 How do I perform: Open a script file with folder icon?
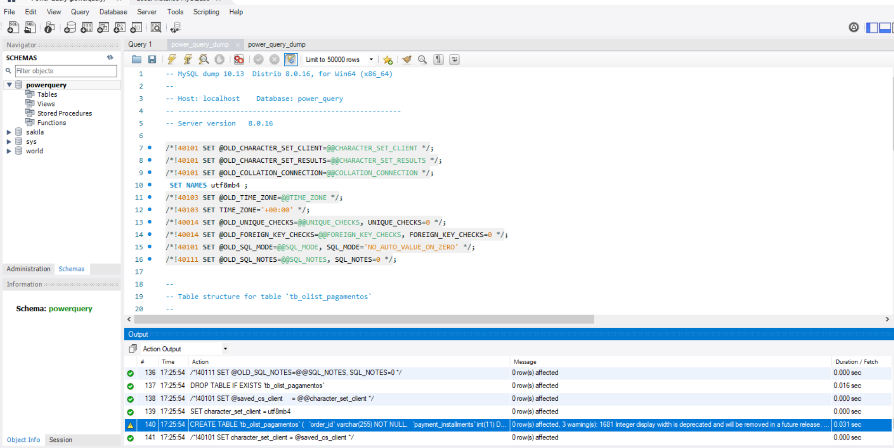[x=136, y=59]
